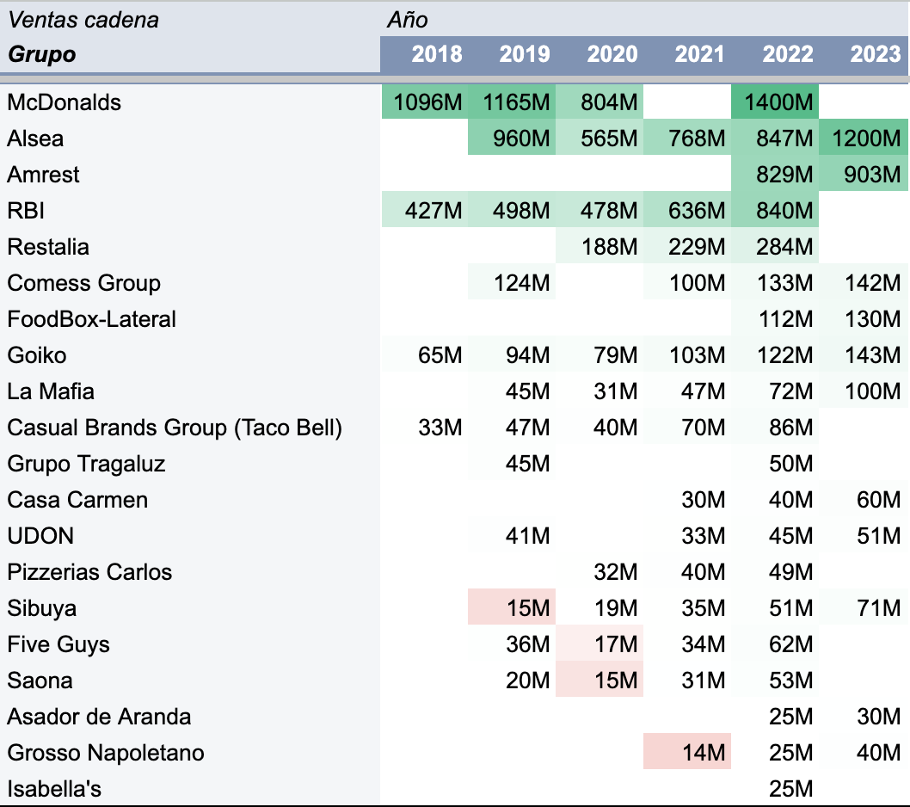Select the Pizzerias Carlos row label
Image resolution: width=910 pixels, height=807 pixels.
[x=89, y=572]
